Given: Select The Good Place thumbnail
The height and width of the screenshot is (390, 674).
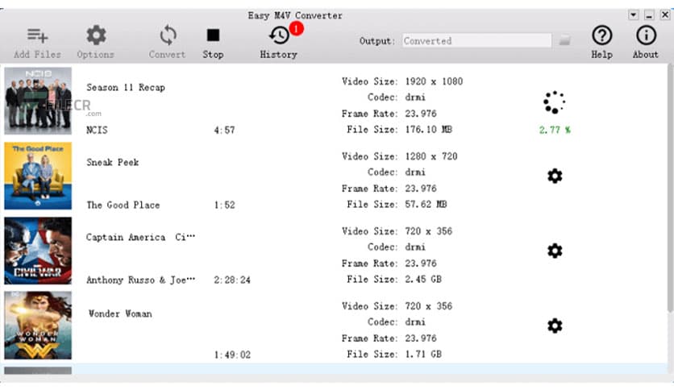Looking at the screenshot, I should [38, 176].
